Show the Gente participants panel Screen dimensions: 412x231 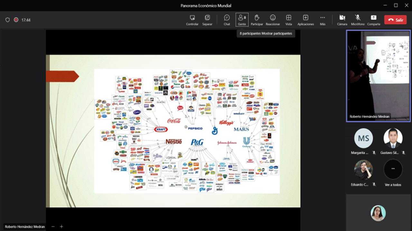242,20
